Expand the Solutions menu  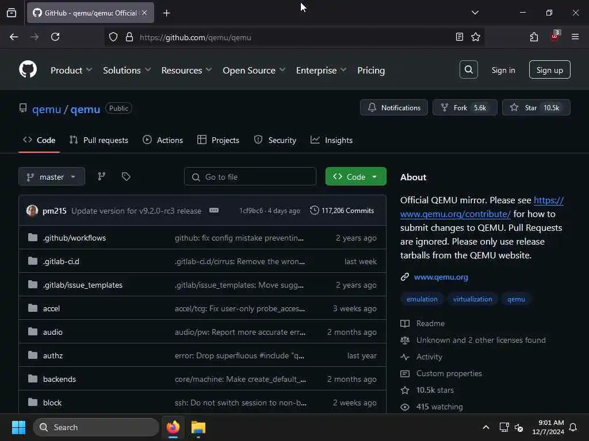click(x=127, y=70)
